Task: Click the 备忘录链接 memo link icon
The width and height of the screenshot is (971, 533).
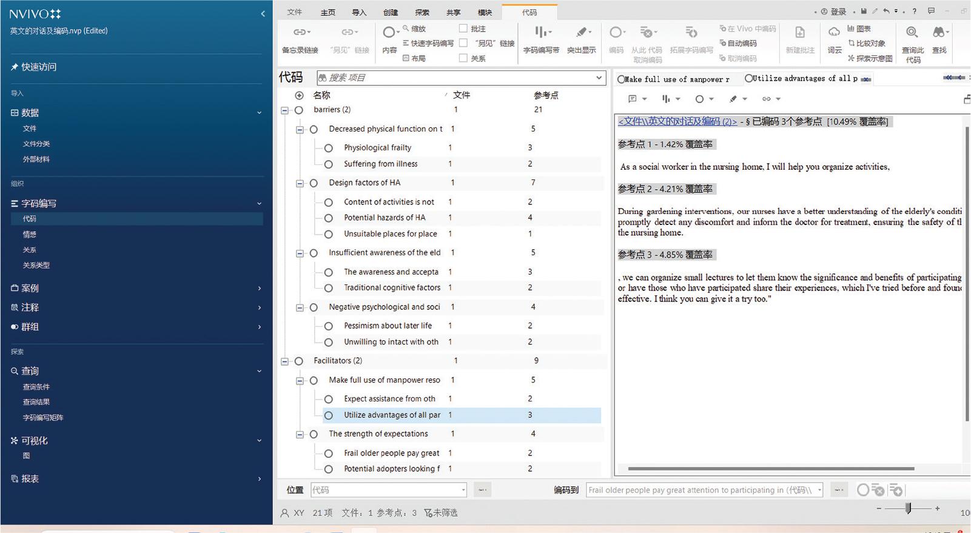Action: click(300, 33)
